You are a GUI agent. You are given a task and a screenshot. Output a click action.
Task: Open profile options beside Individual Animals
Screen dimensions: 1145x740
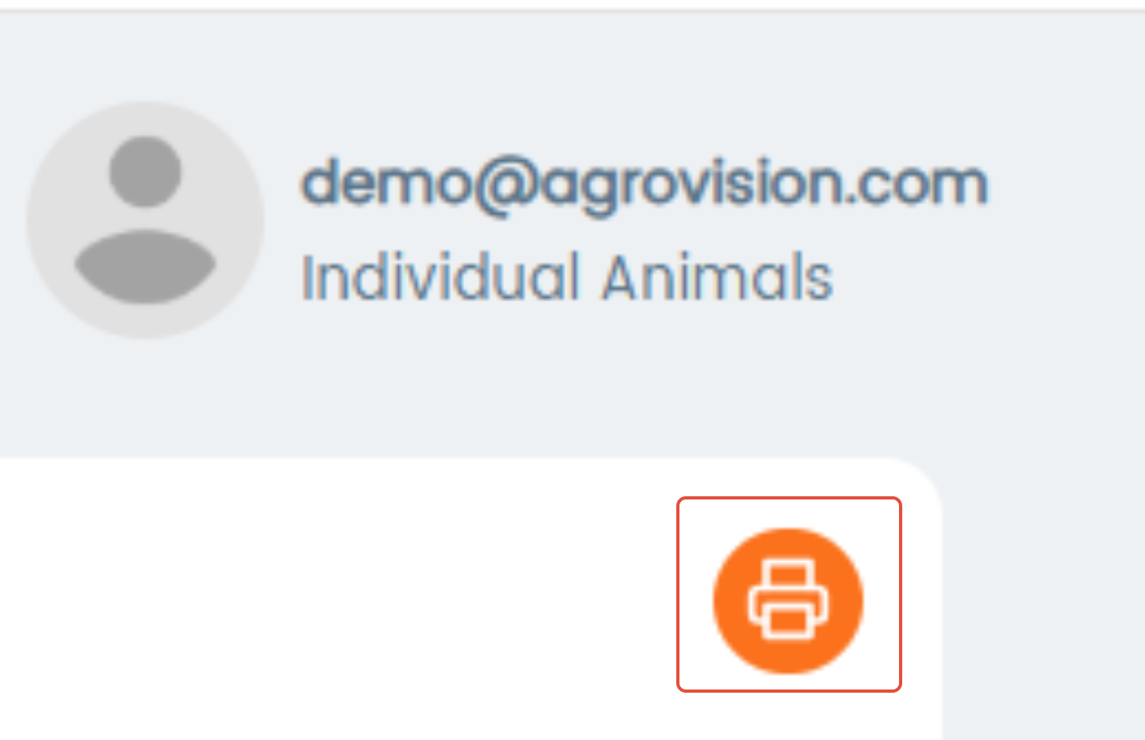(145, 220)
